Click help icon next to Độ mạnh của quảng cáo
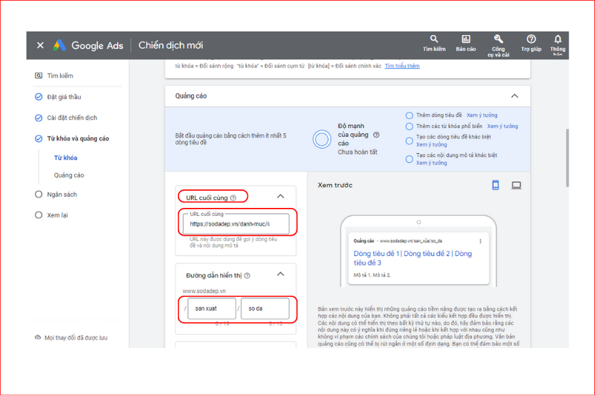The height and width of the screenshot is (396, 595). coord(376,135)
